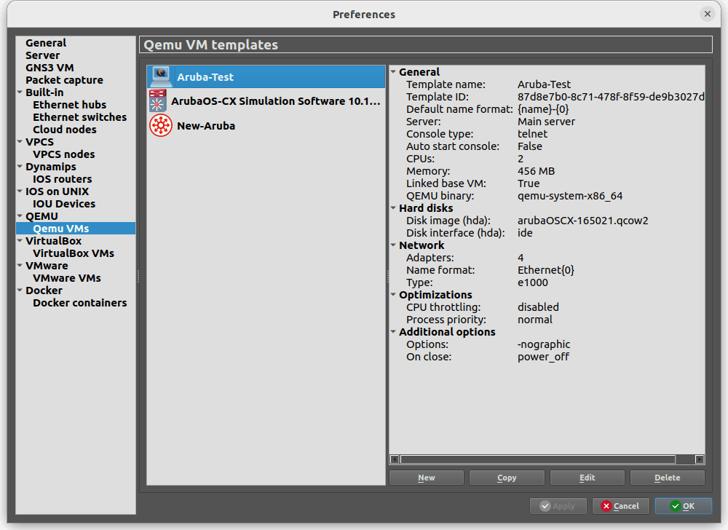This screenshot has height=530, width=728.
Task: Collapse the Optimizations section
Action: tap(393, 294)
